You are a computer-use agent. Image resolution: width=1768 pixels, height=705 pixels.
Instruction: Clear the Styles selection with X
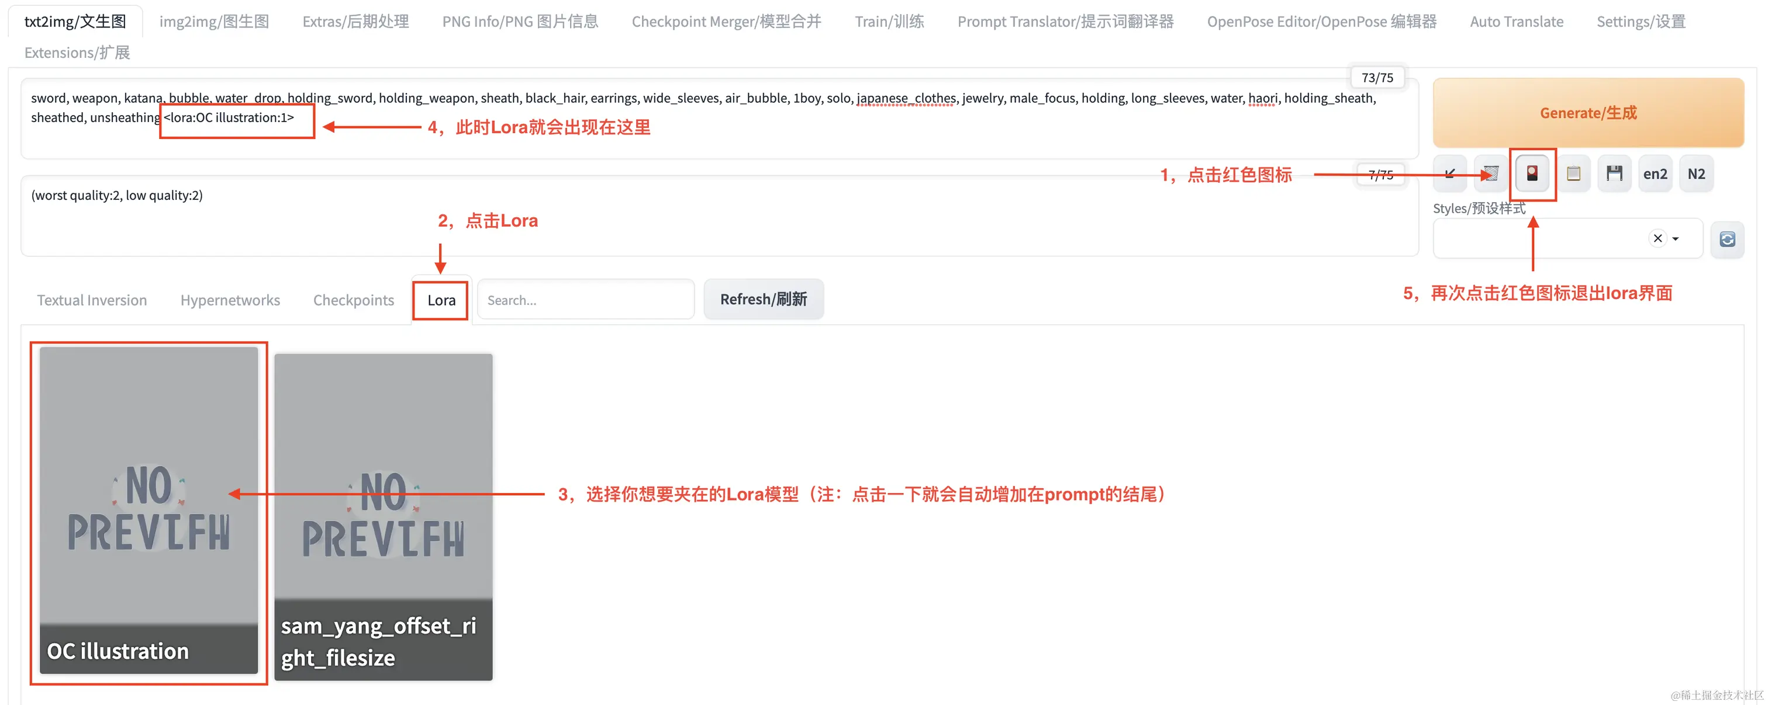pyautogui.click(x=1657, y=239)
